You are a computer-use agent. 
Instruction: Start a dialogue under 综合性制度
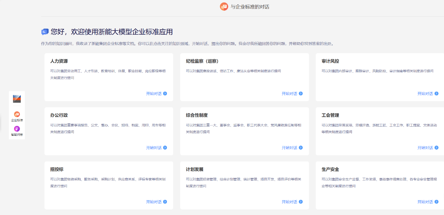point(289,148)
